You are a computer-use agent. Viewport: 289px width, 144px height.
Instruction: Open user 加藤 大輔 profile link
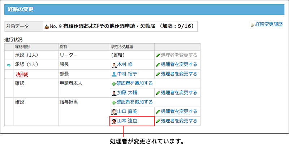click(x=127, y=93)
